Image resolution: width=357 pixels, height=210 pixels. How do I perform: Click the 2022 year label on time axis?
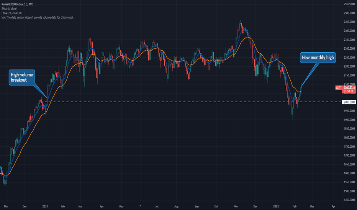(276, 206)
